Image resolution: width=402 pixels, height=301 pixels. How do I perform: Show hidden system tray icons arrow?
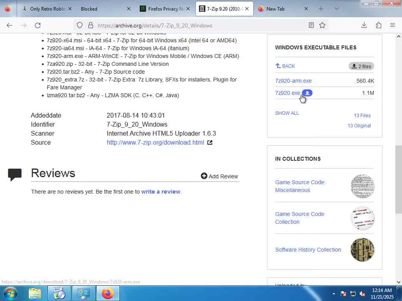pos(334,294)
